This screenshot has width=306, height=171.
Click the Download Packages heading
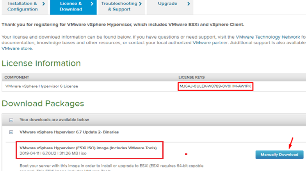click(x=43, y=103)
